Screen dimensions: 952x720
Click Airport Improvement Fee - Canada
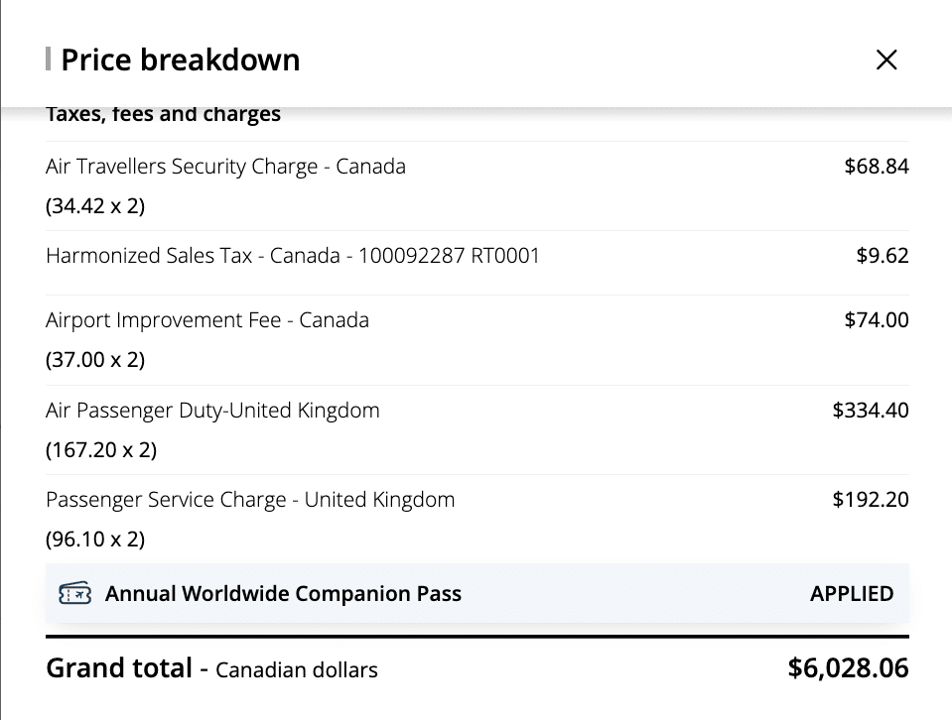tap(206, 320)
